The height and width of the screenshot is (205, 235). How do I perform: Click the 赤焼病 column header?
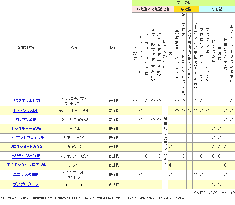click(x=220, y=54)
